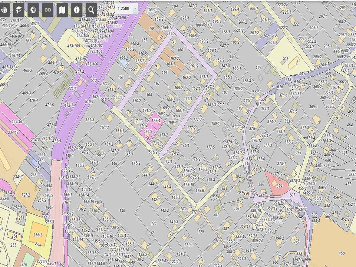The width and height of the screenshot is (356, 267).
Task: Activate the magnifier search tool
Action: pos(91,10)
